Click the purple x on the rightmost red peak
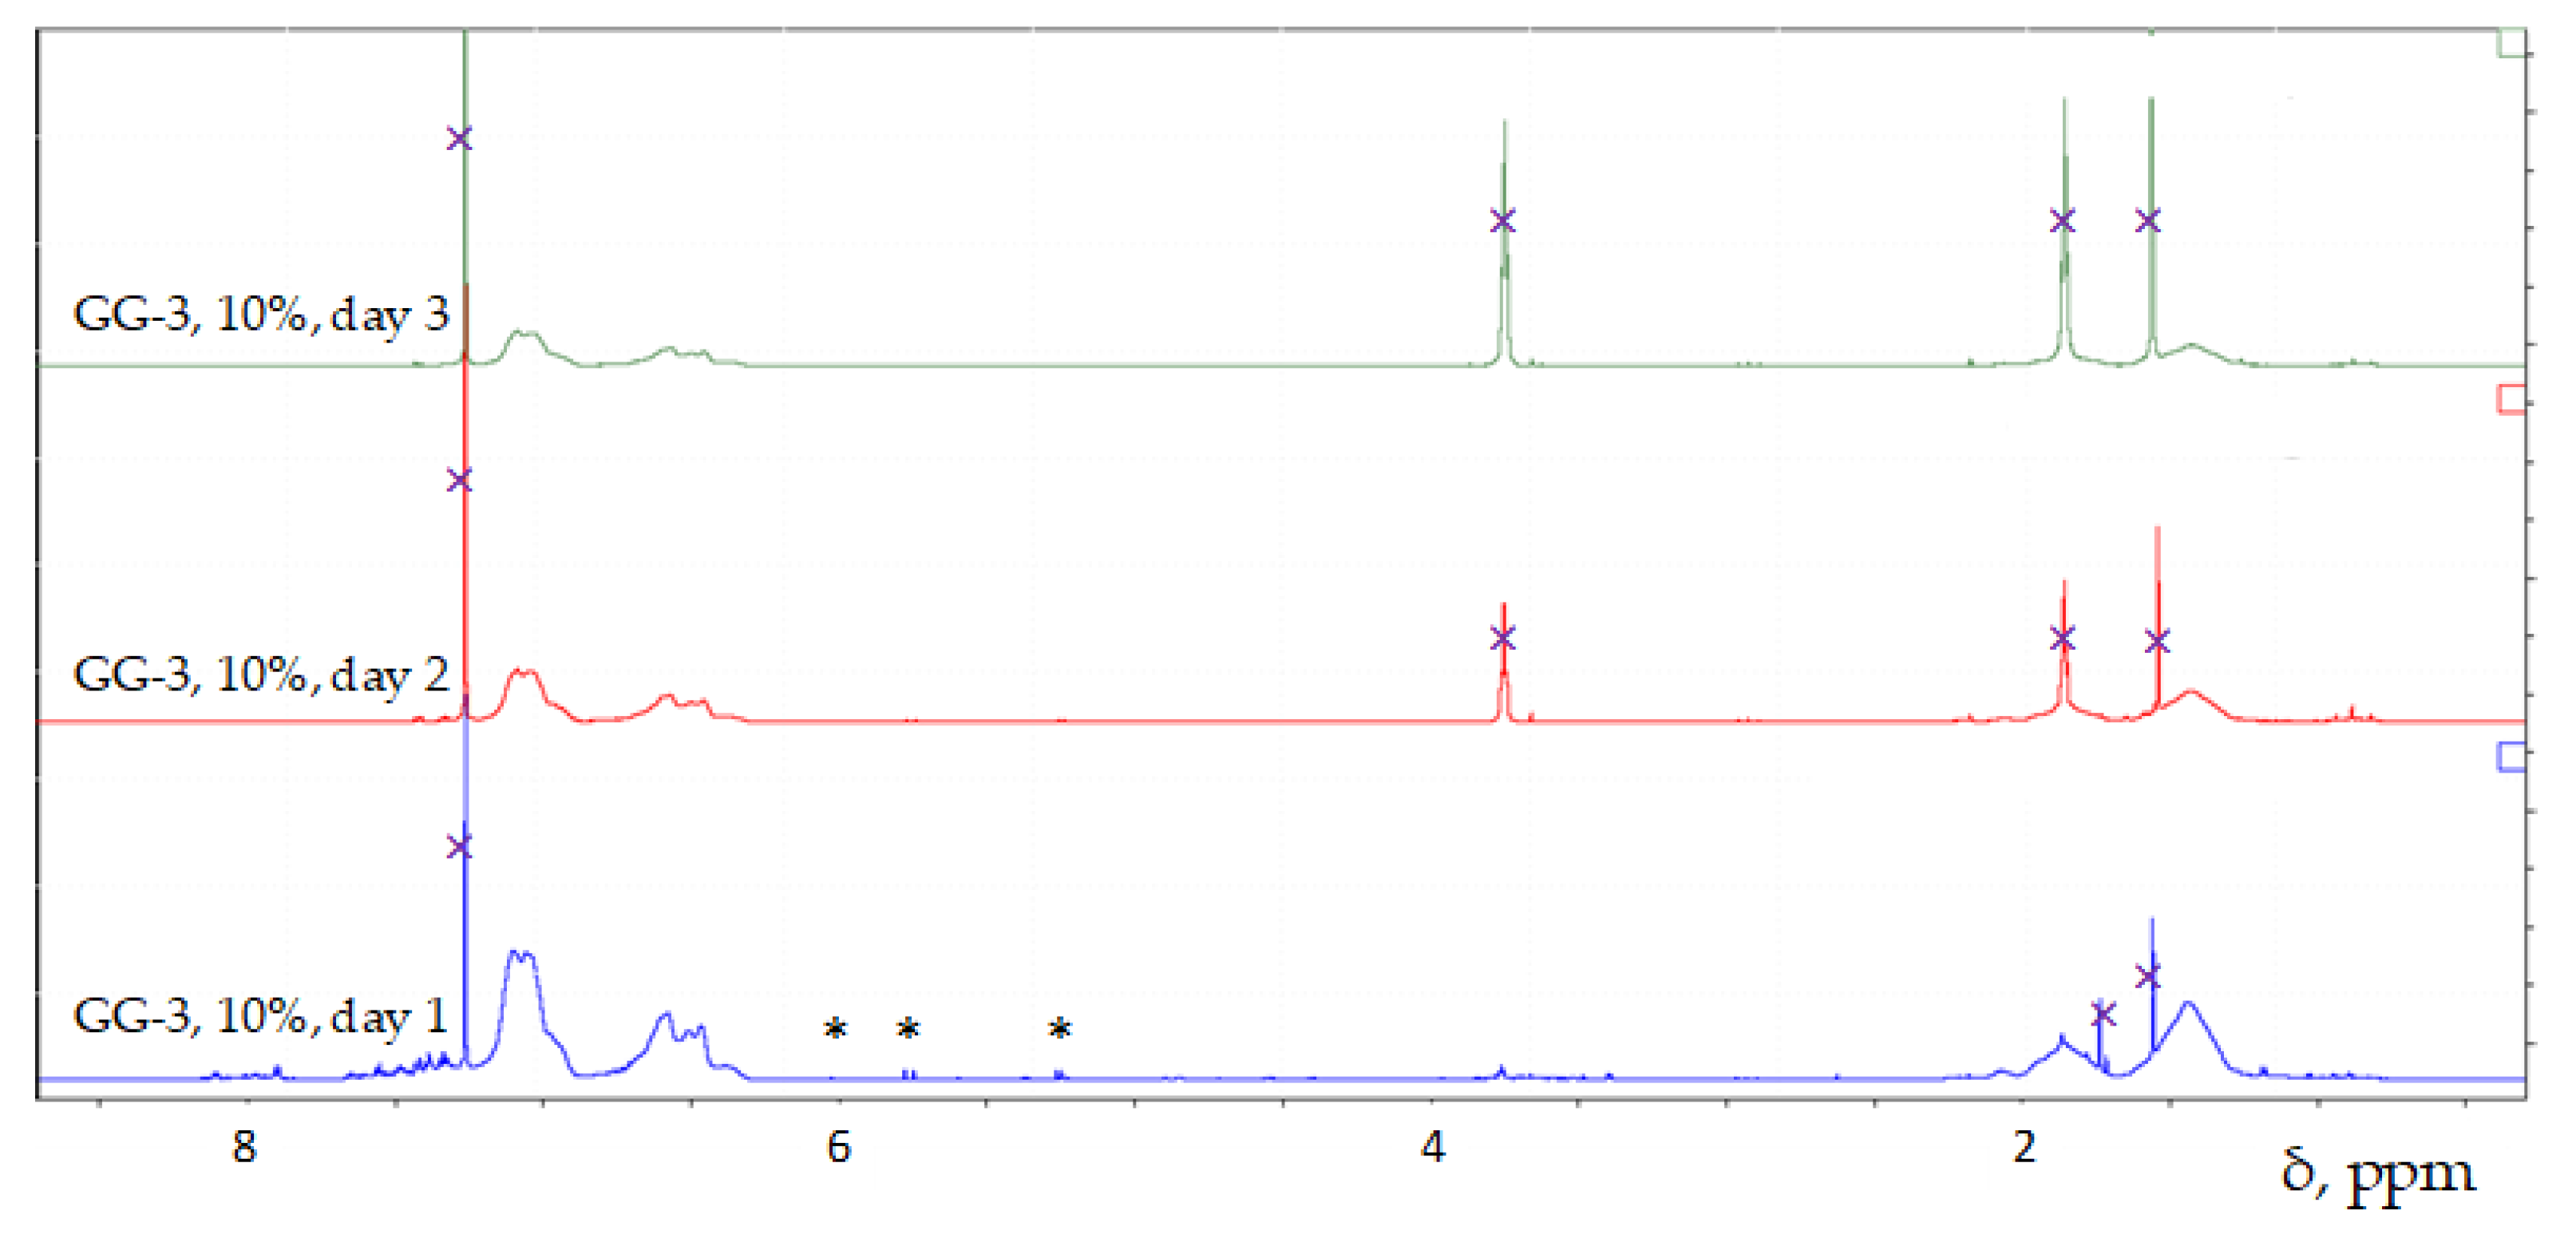This screenshot has width=2576, height=1234. 2157,641
